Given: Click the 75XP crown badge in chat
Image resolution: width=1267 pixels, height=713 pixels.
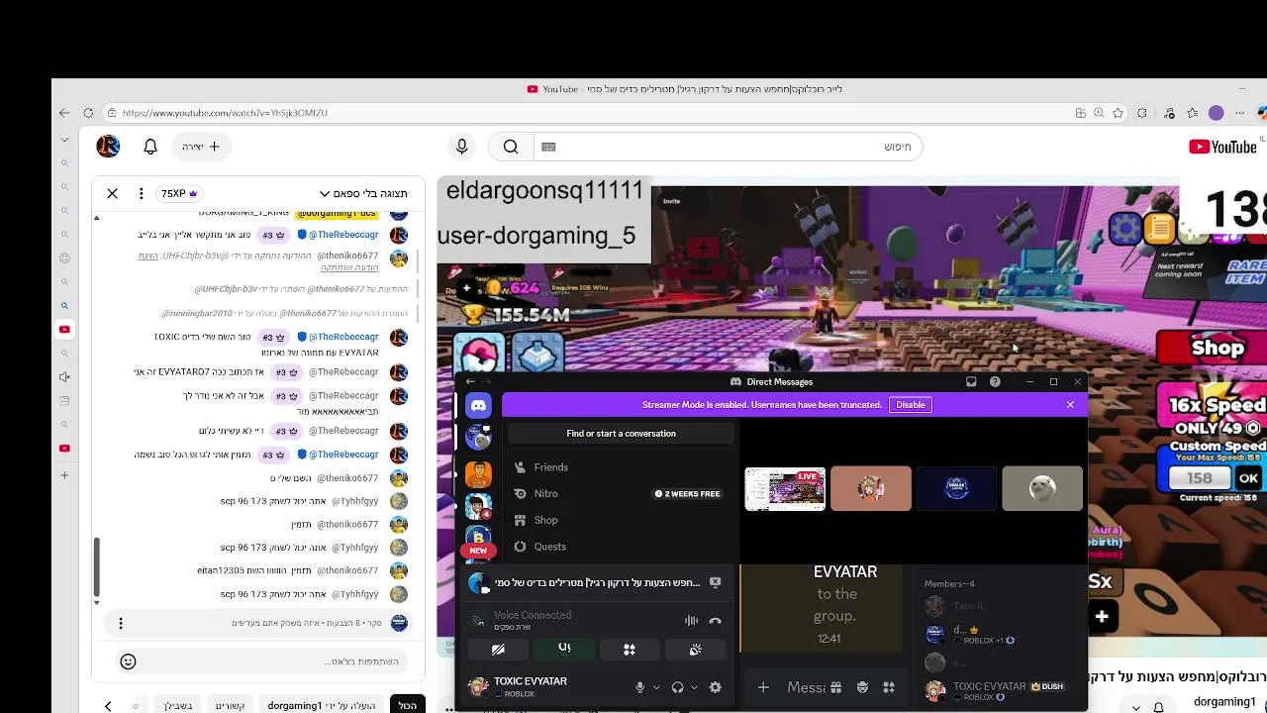Looking at the screenshot, I should click(179, 193).
